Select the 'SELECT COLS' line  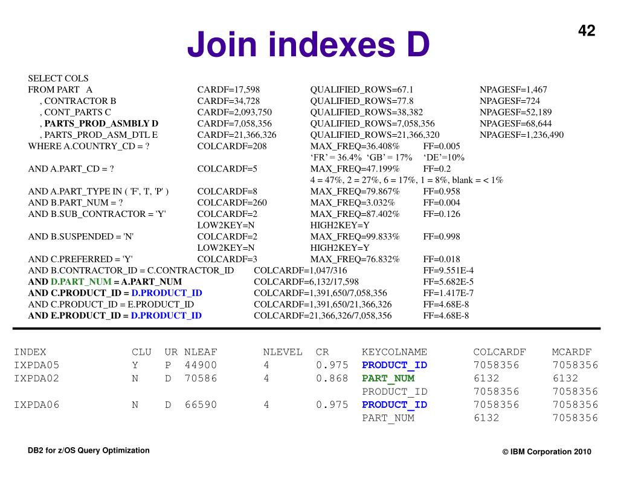59,78
